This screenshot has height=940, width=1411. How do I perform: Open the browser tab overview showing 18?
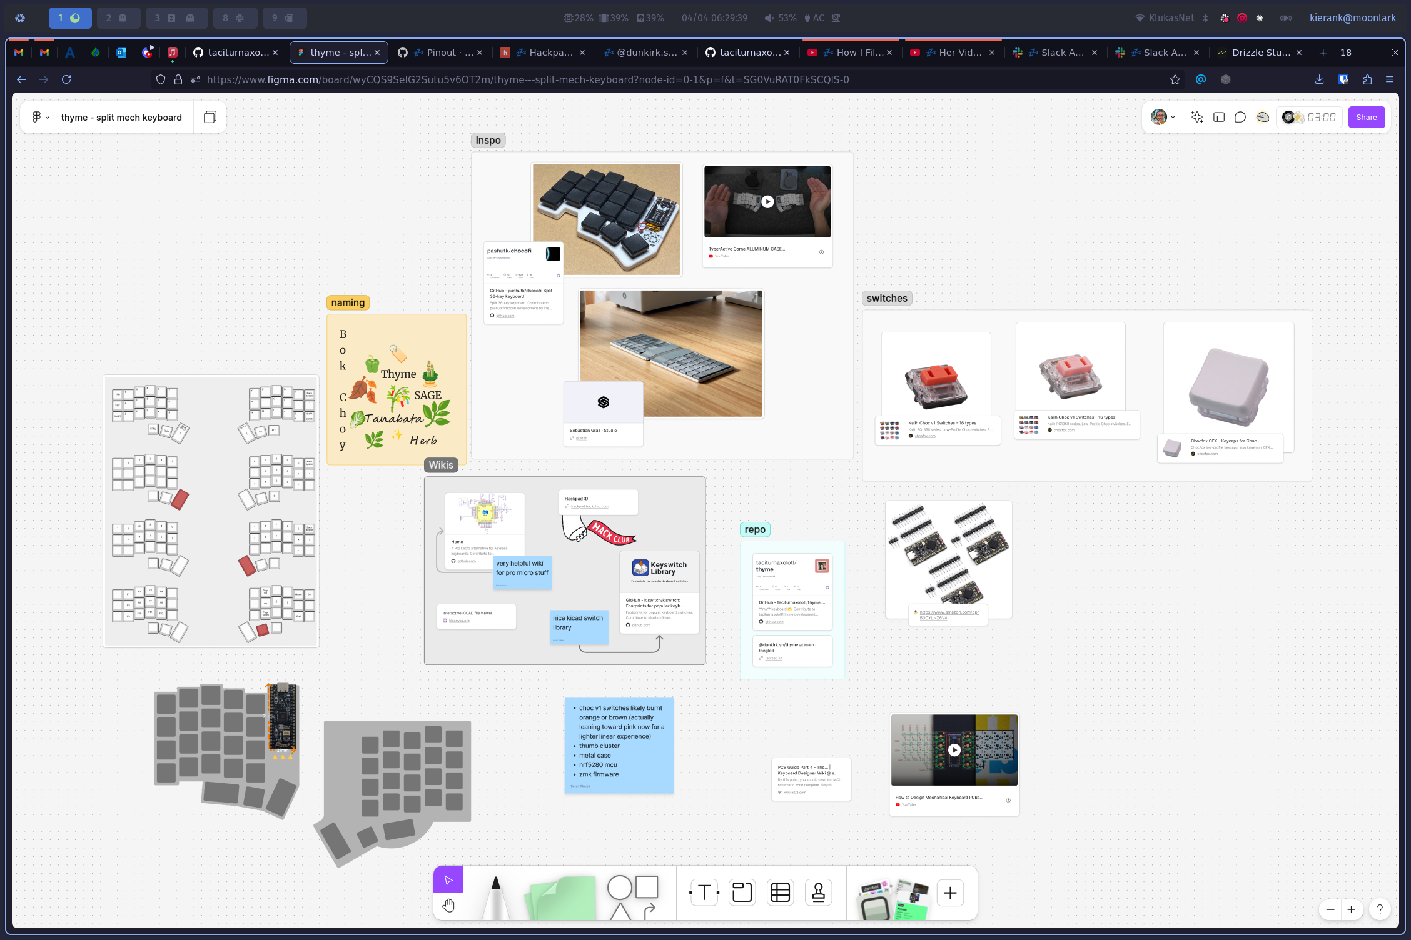[x=1345, y=52]
